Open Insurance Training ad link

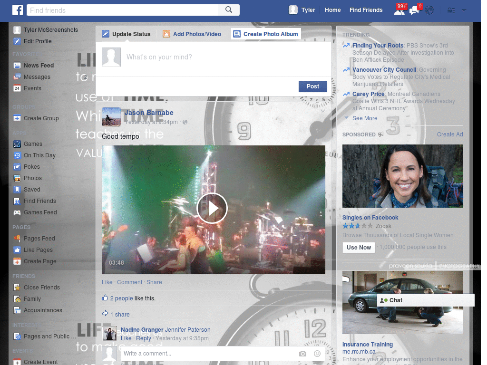pyautogui.click(x=368, y=345)
